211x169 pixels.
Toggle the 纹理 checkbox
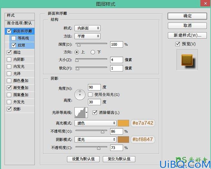click(14, 45)
